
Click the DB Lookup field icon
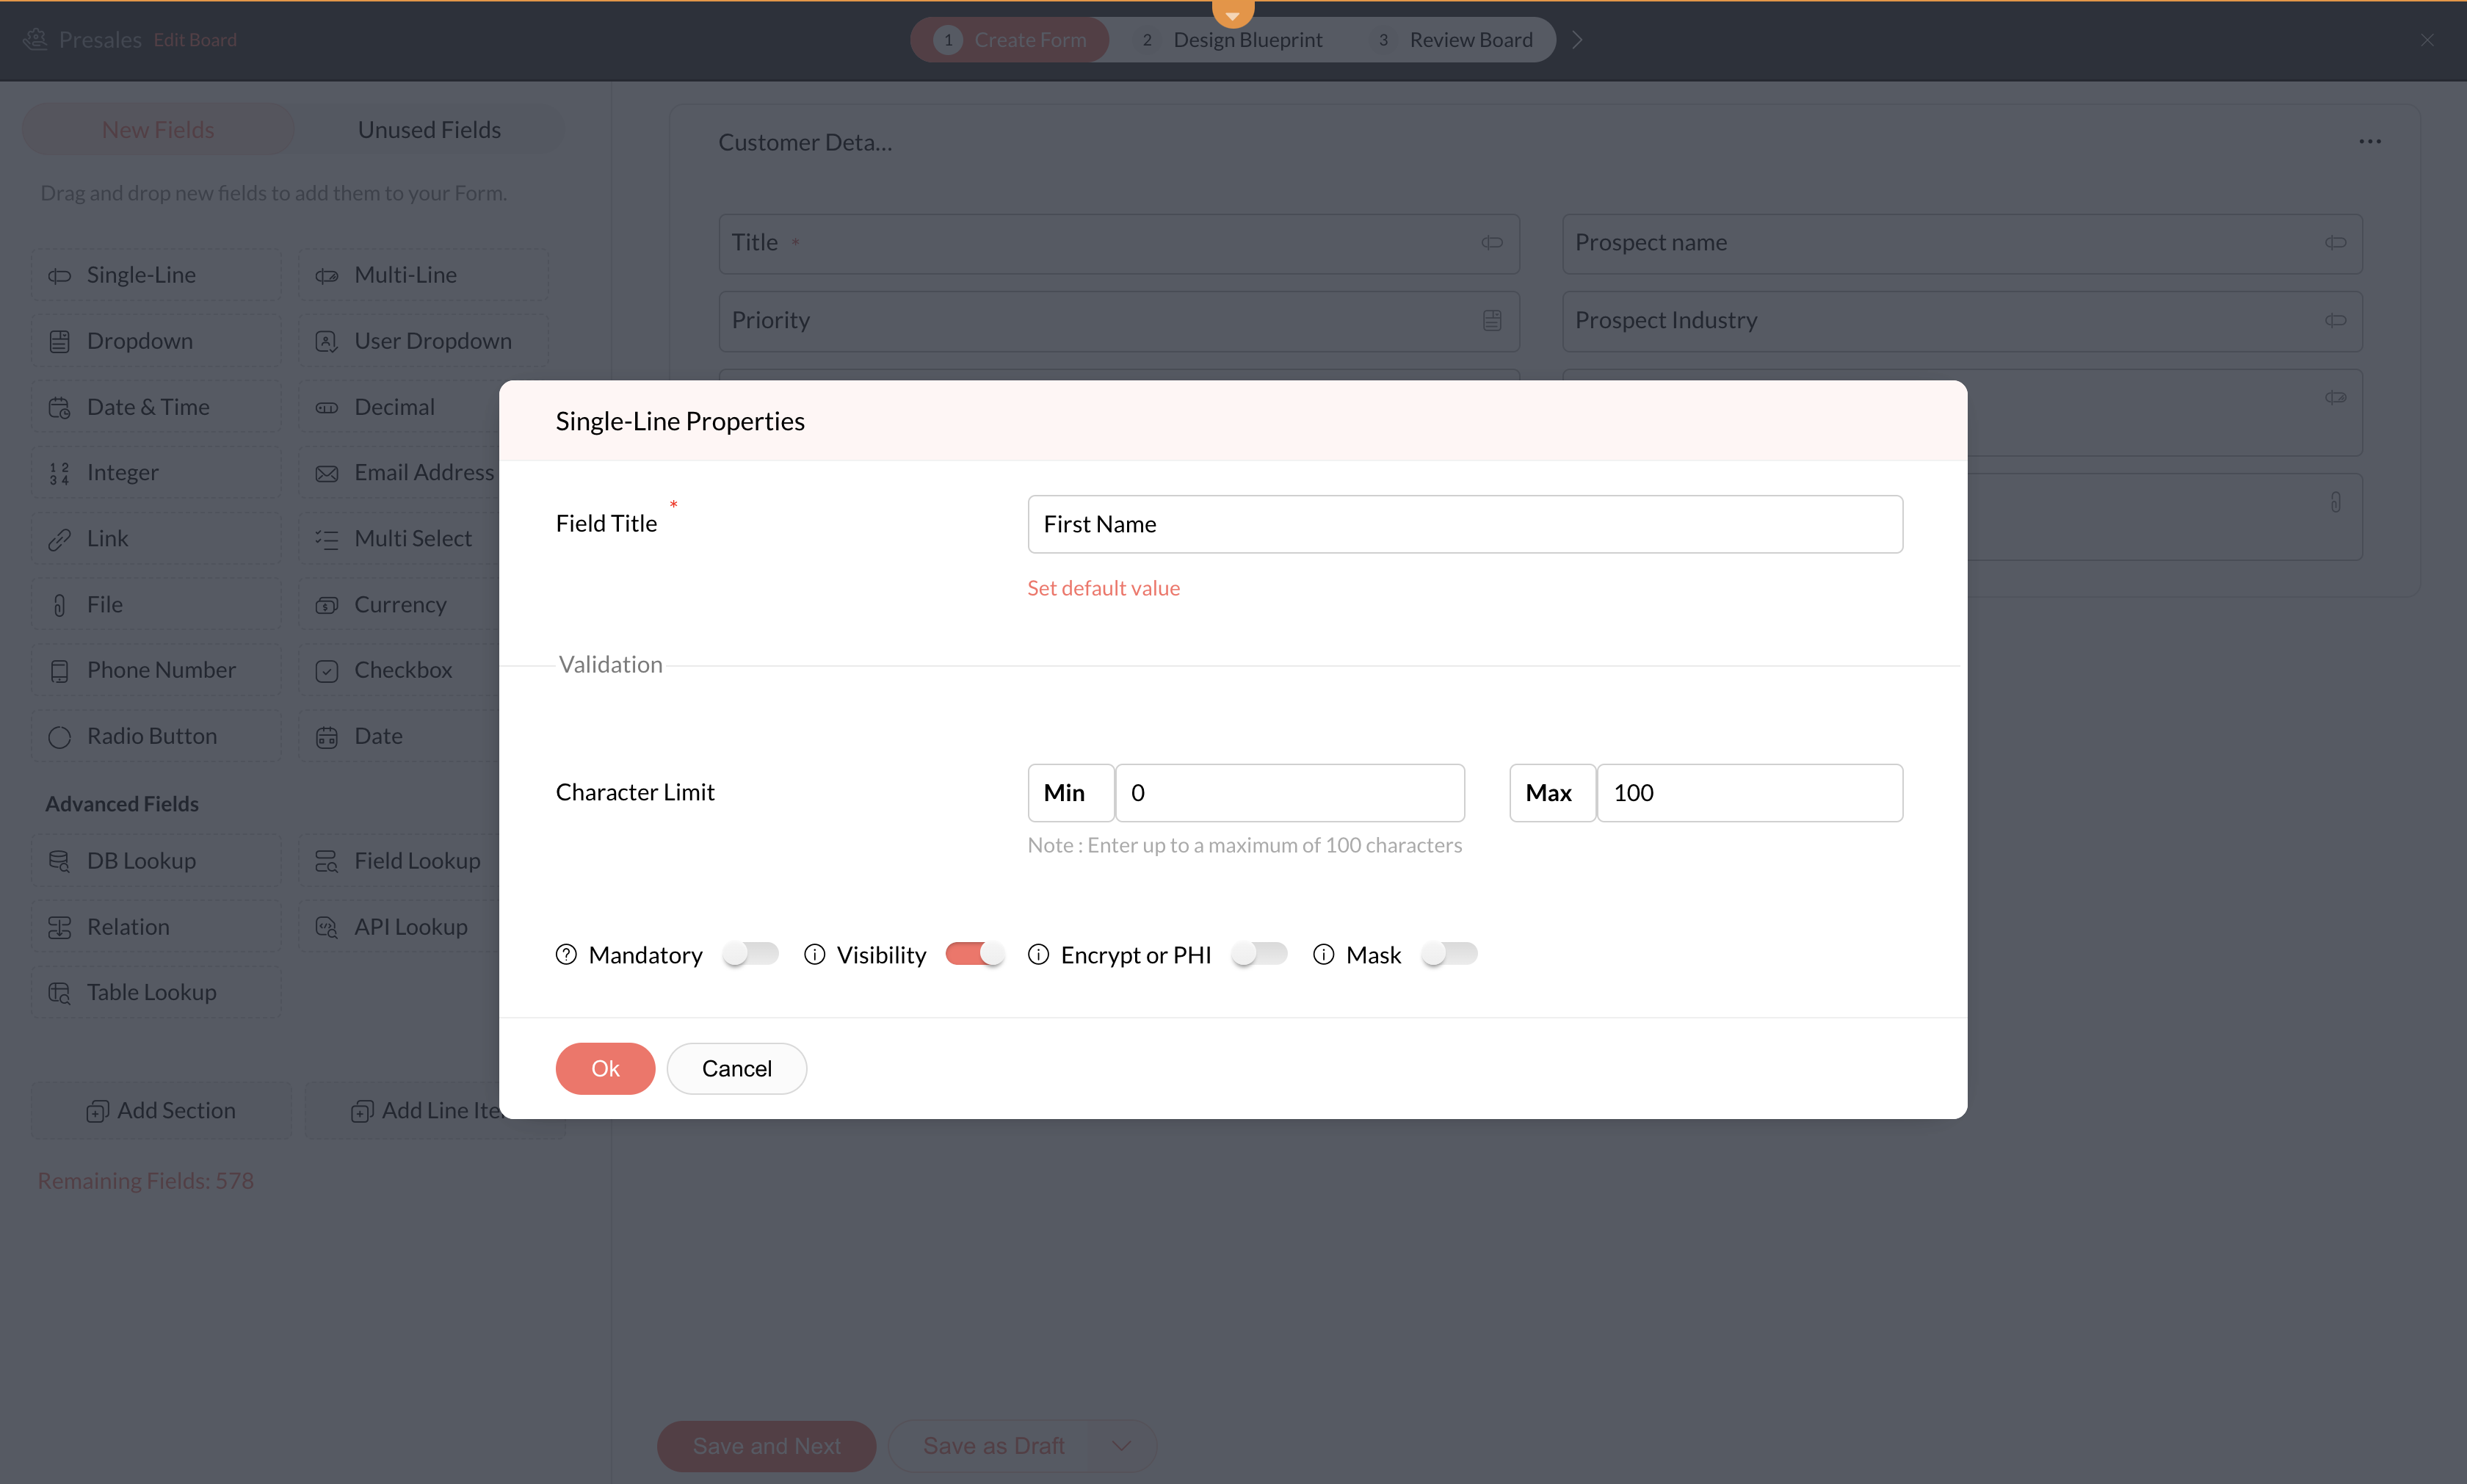click(60, 861)
